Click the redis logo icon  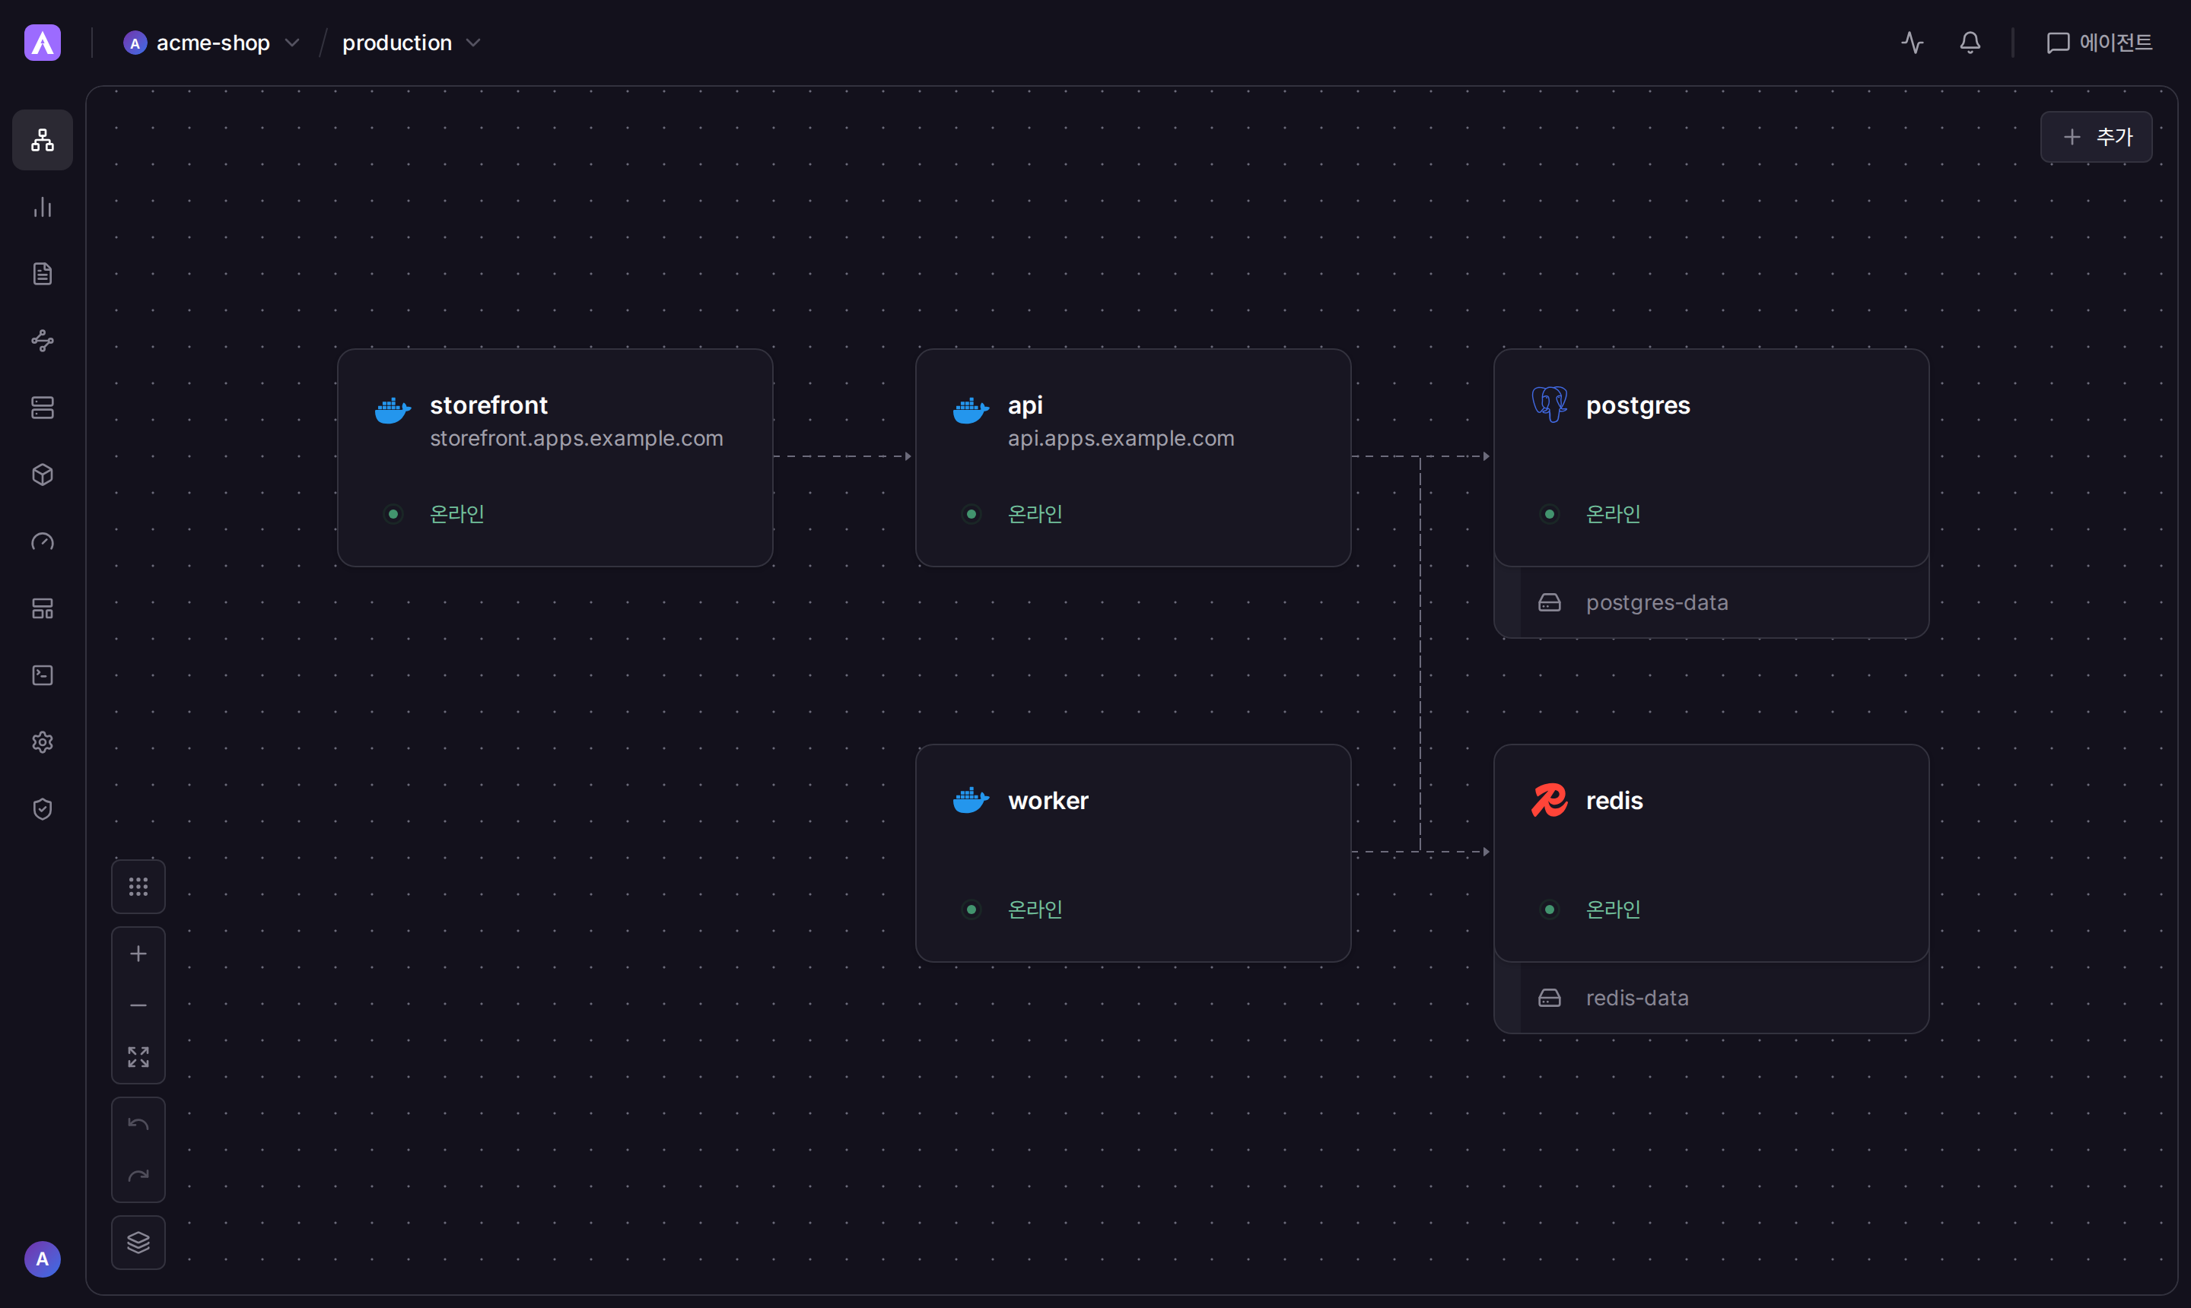pyautogui.click(x=1549, y=800)
